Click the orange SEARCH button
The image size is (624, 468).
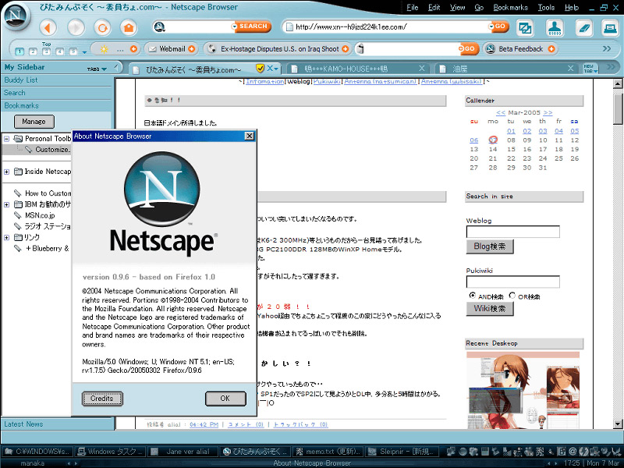253,27
